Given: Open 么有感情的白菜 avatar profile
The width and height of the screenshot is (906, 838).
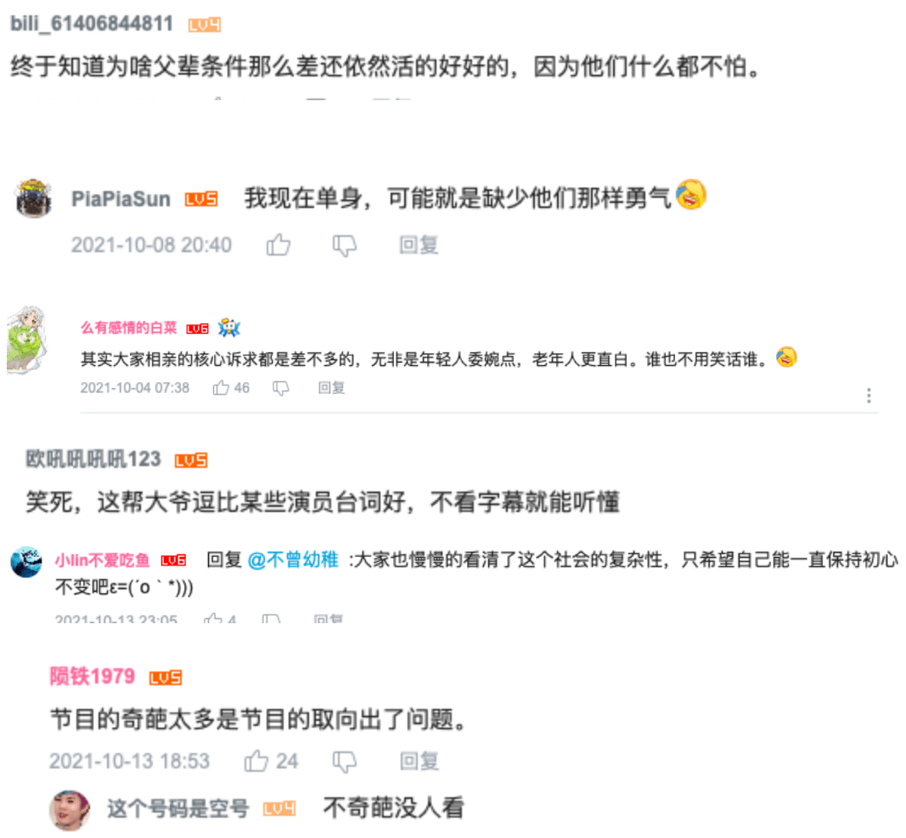Looking at the screenshot, I should [x=25, y=340].
